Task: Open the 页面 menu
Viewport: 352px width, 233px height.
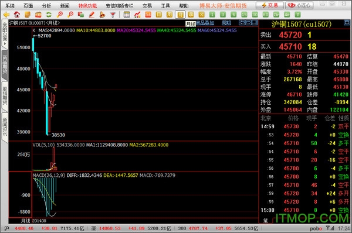Action: pyautogui.click(x=28, y=6)
